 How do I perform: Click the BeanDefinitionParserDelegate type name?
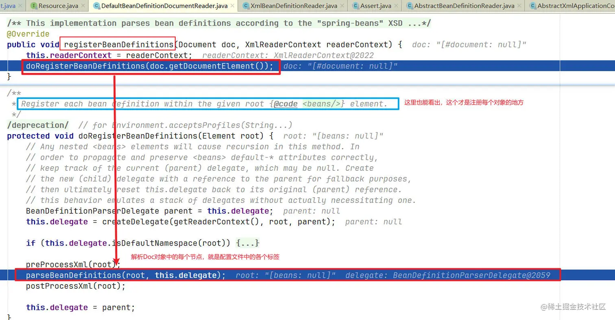click(92, 211)
